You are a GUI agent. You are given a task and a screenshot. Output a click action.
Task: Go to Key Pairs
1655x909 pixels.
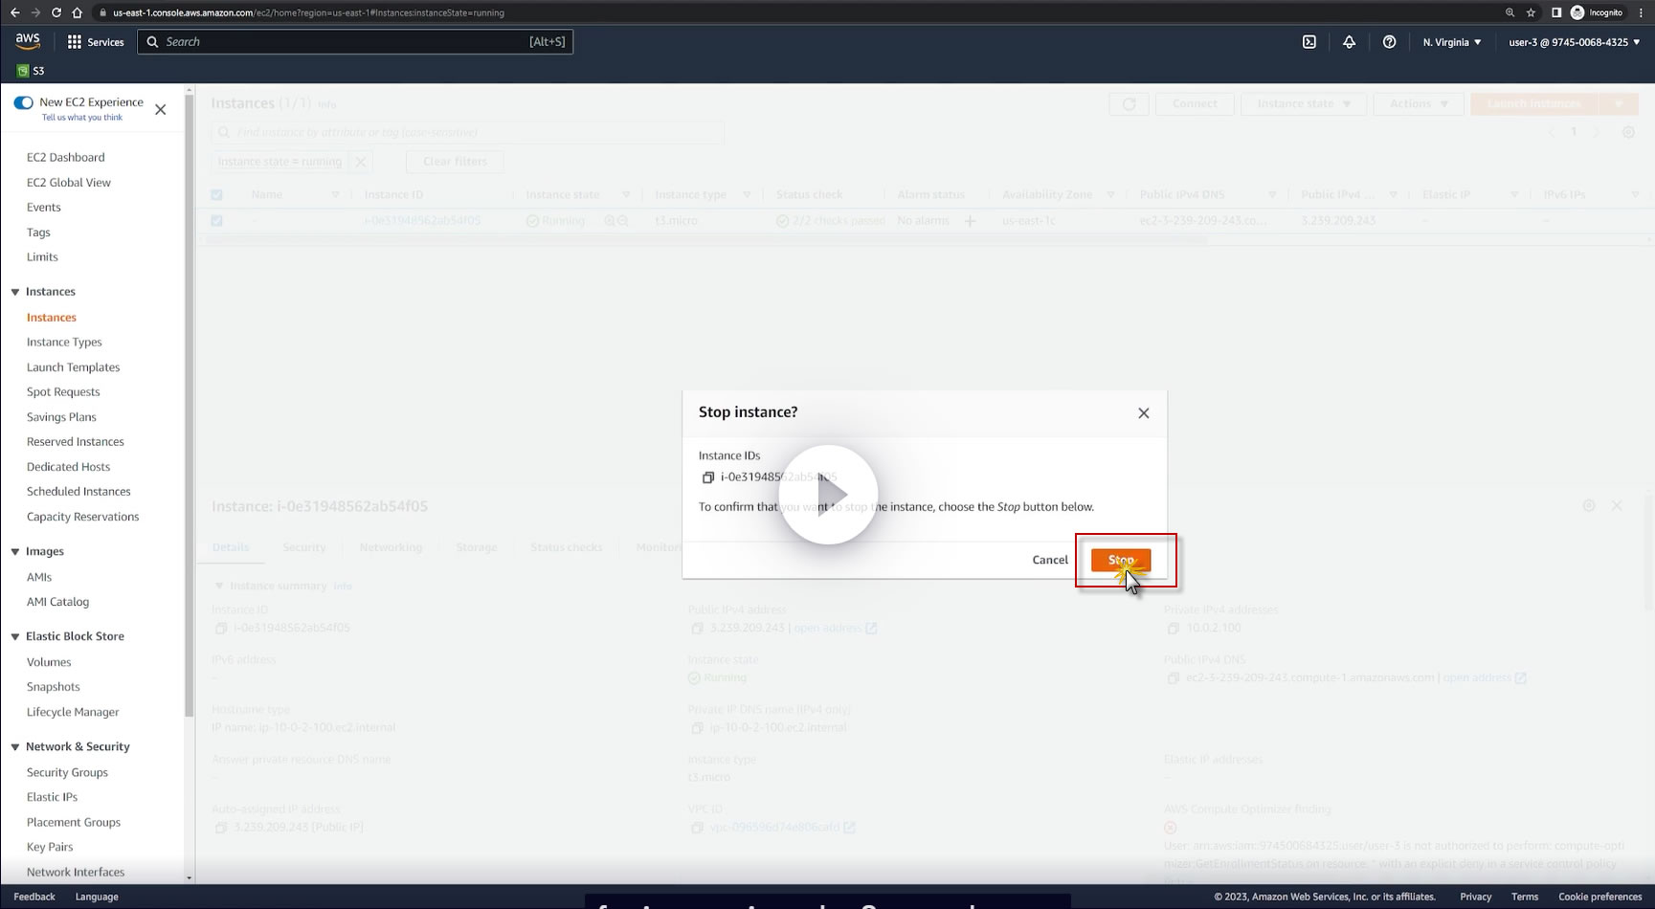pyautogui.click(x=50, y=847)
